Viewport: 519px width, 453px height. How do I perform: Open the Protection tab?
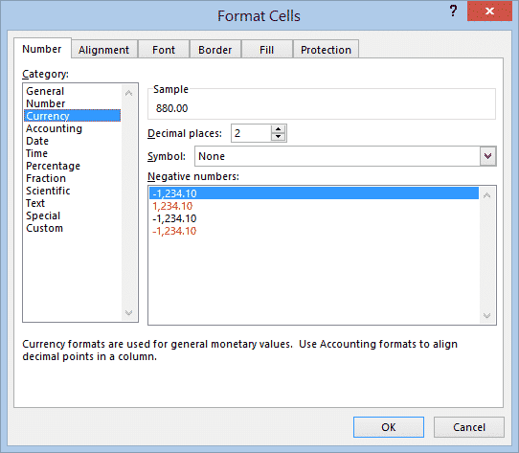[326, 50]
